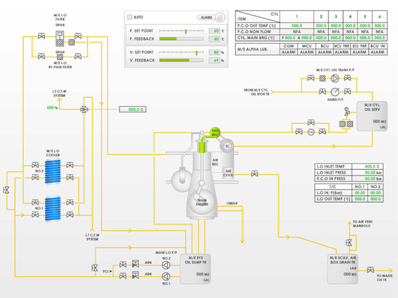
Task: Toggle the ALARM switch
Action: pyautogui.click(x=211, y=17)
